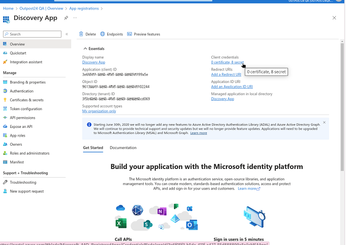Click Add an Application ID URI link

click(232, 86)
